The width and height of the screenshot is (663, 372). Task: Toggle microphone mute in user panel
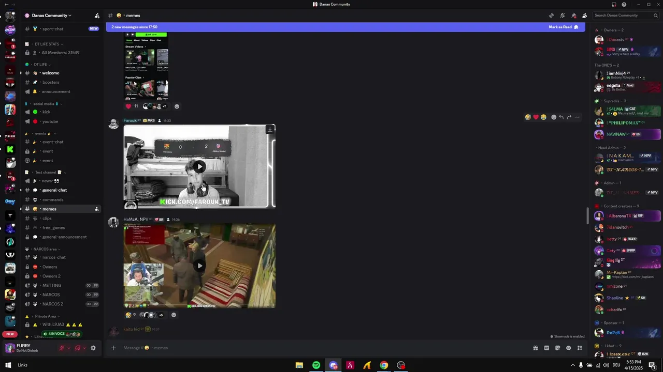click(x=62, y=348)
